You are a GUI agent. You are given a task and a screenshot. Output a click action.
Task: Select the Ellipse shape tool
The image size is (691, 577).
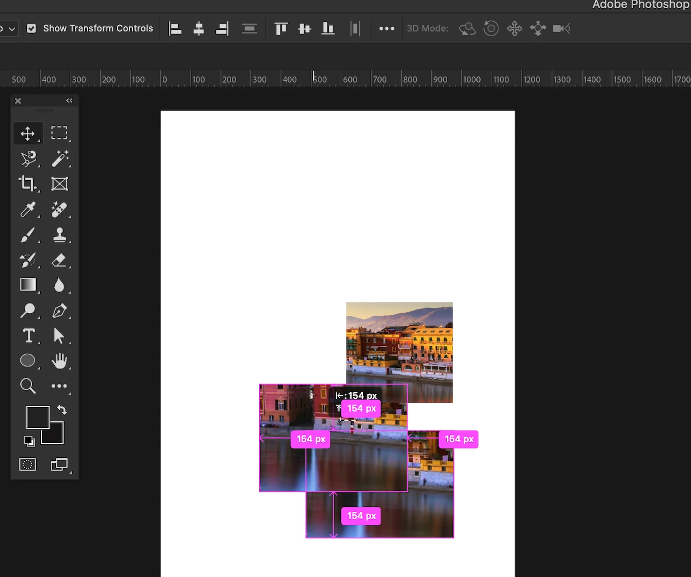[28, 360]
